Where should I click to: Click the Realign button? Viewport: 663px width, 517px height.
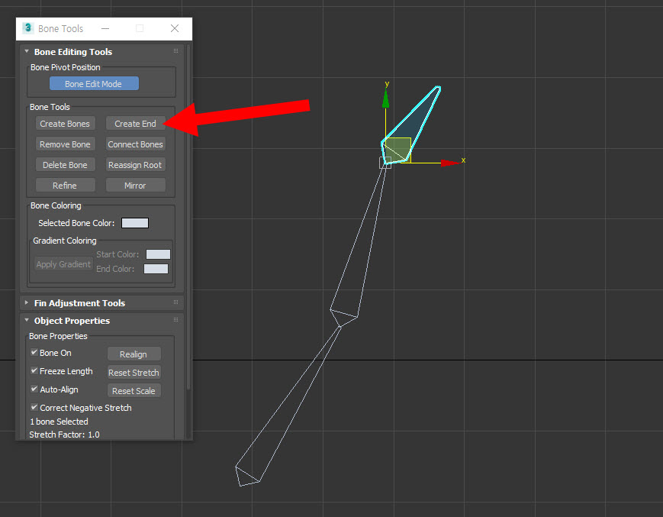coord(134,354)
